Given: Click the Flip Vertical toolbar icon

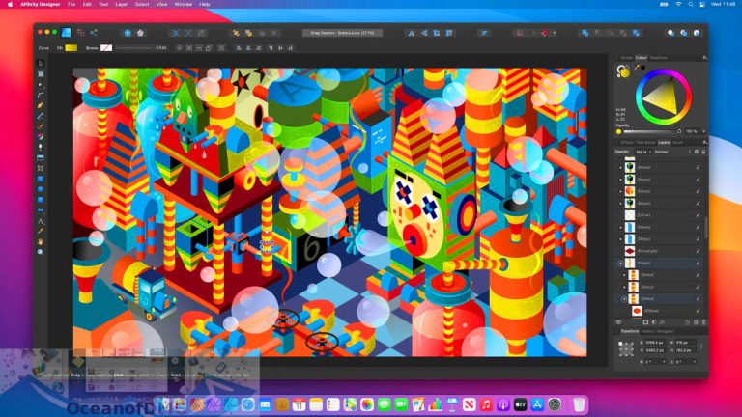Looking at the screenshot, I should [x=424, y=33].
